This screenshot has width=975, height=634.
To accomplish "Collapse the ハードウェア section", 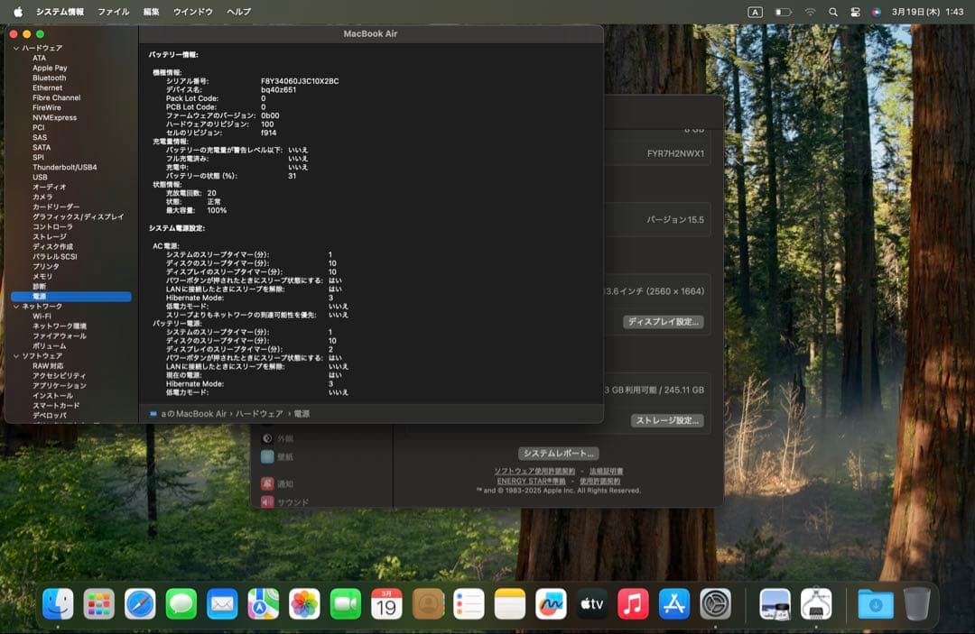I will (16, 48).
